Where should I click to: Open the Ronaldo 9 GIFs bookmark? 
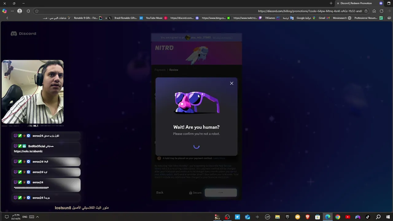click(x=88, y=18)
